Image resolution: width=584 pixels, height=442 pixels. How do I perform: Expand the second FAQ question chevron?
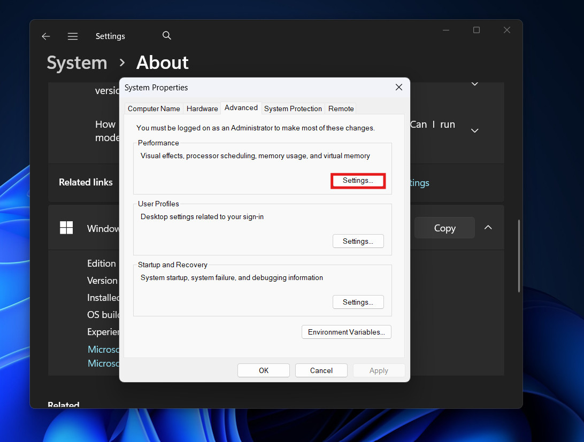[474, 130]
